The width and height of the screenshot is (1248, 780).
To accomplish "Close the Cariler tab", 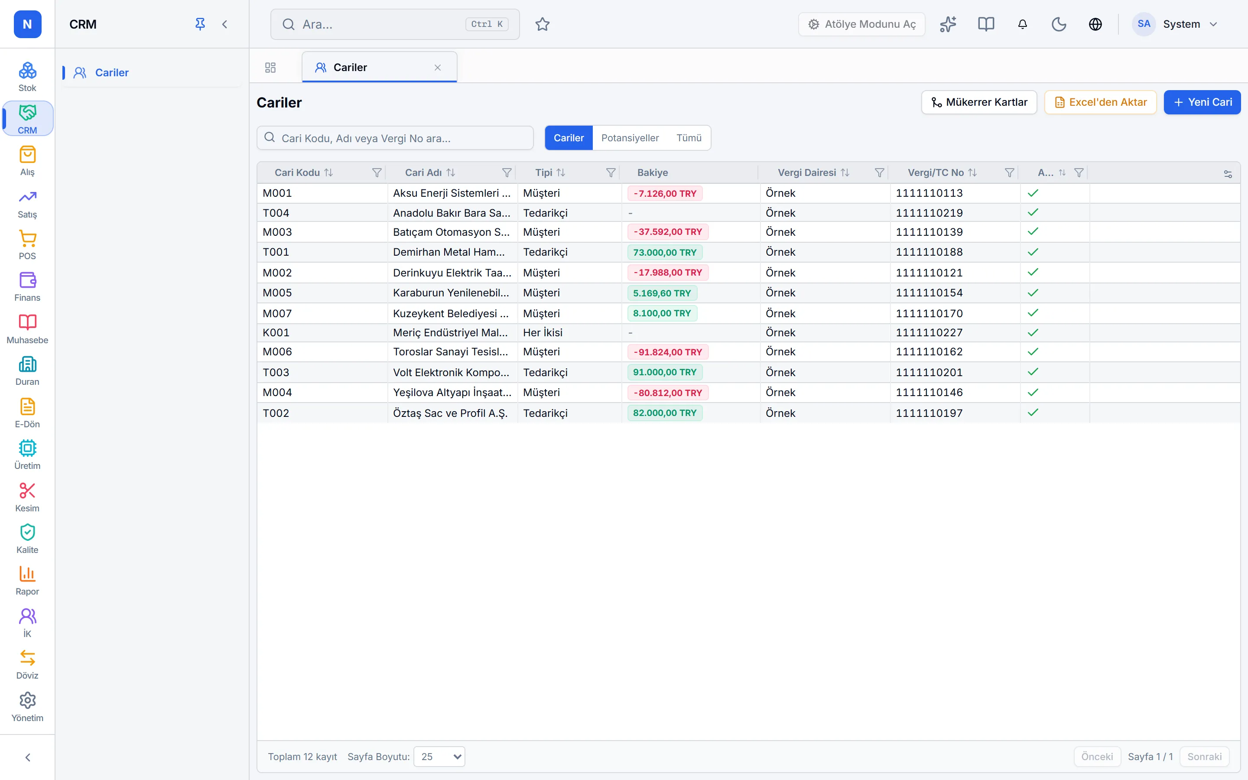I will [437, 68].
